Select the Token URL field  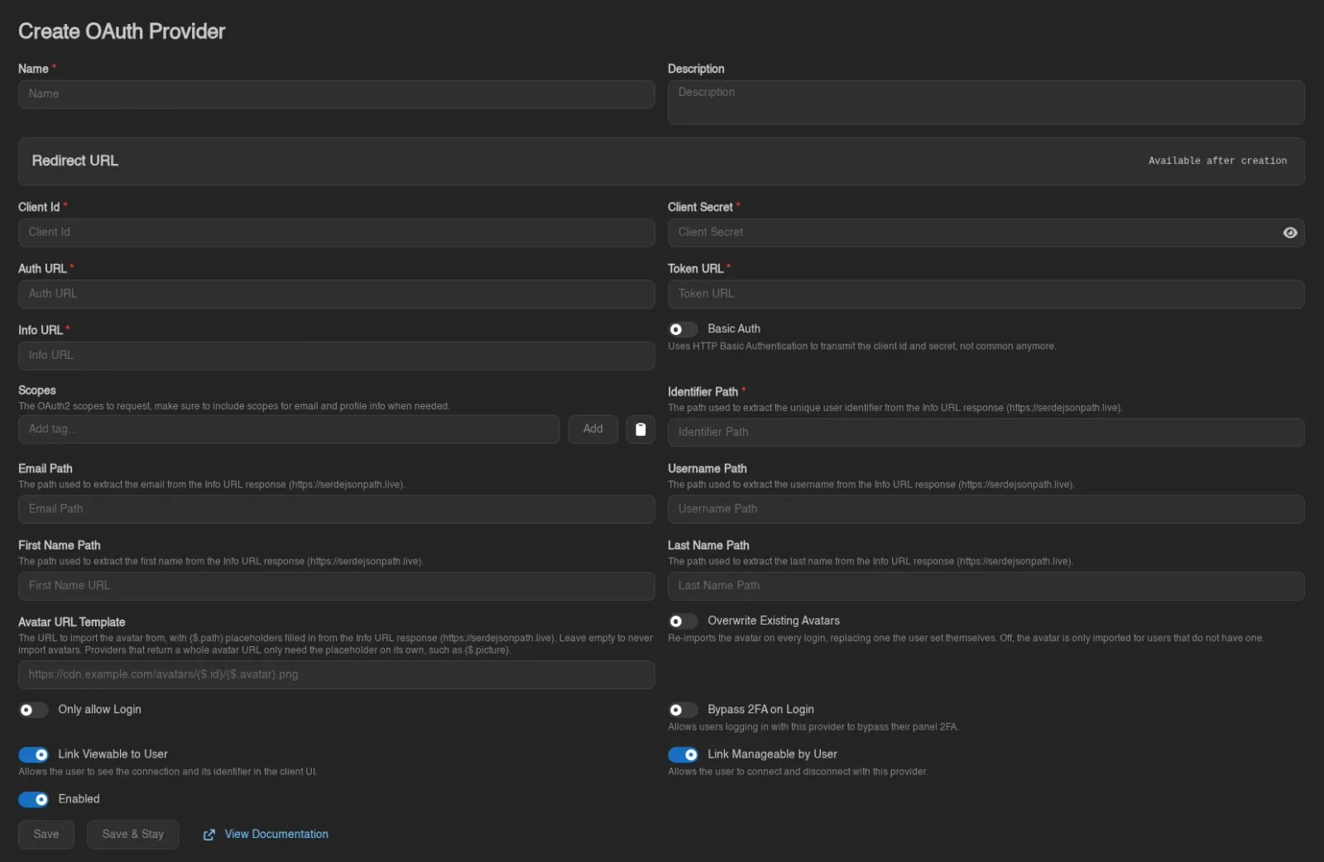point(986,294)
